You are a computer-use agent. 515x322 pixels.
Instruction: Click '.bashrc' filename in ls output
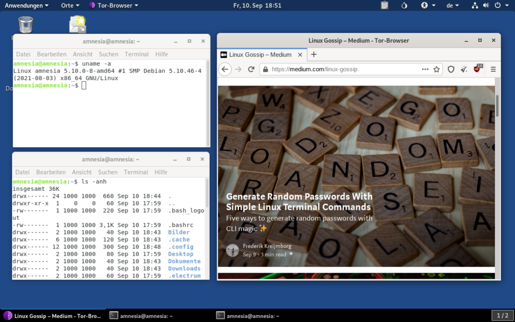[181, 225]
